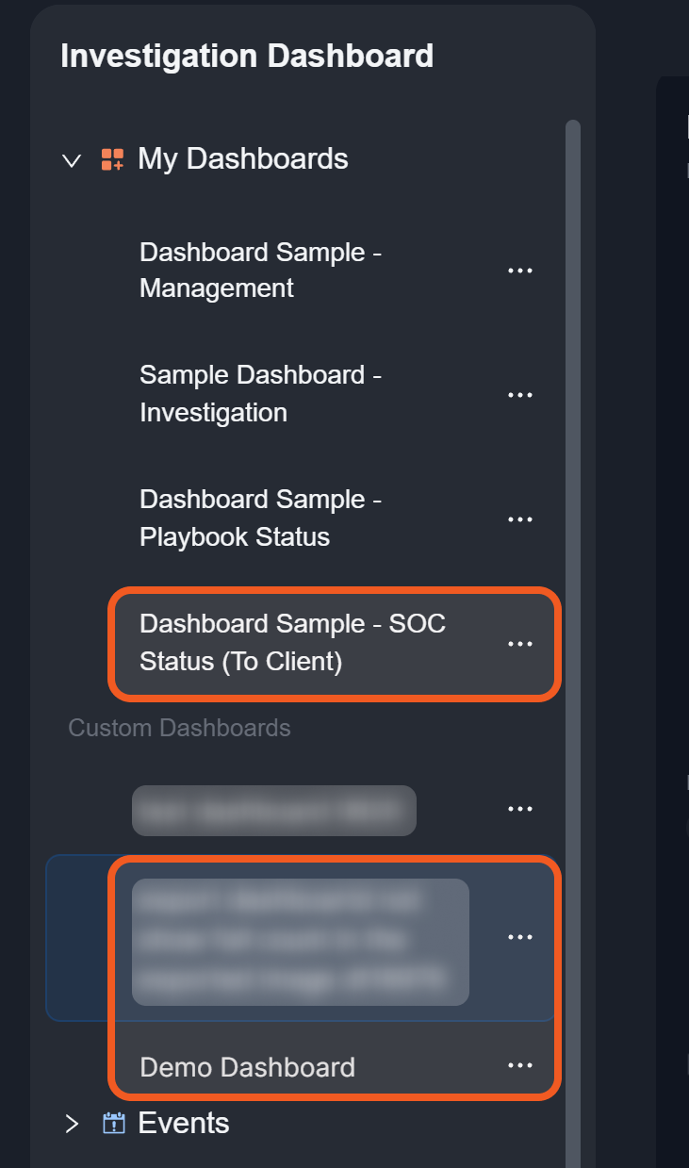This screenshot has height=1168, width=689.
Task: Open Dashboard Sample - Management
Action: [x=260, y=271]
